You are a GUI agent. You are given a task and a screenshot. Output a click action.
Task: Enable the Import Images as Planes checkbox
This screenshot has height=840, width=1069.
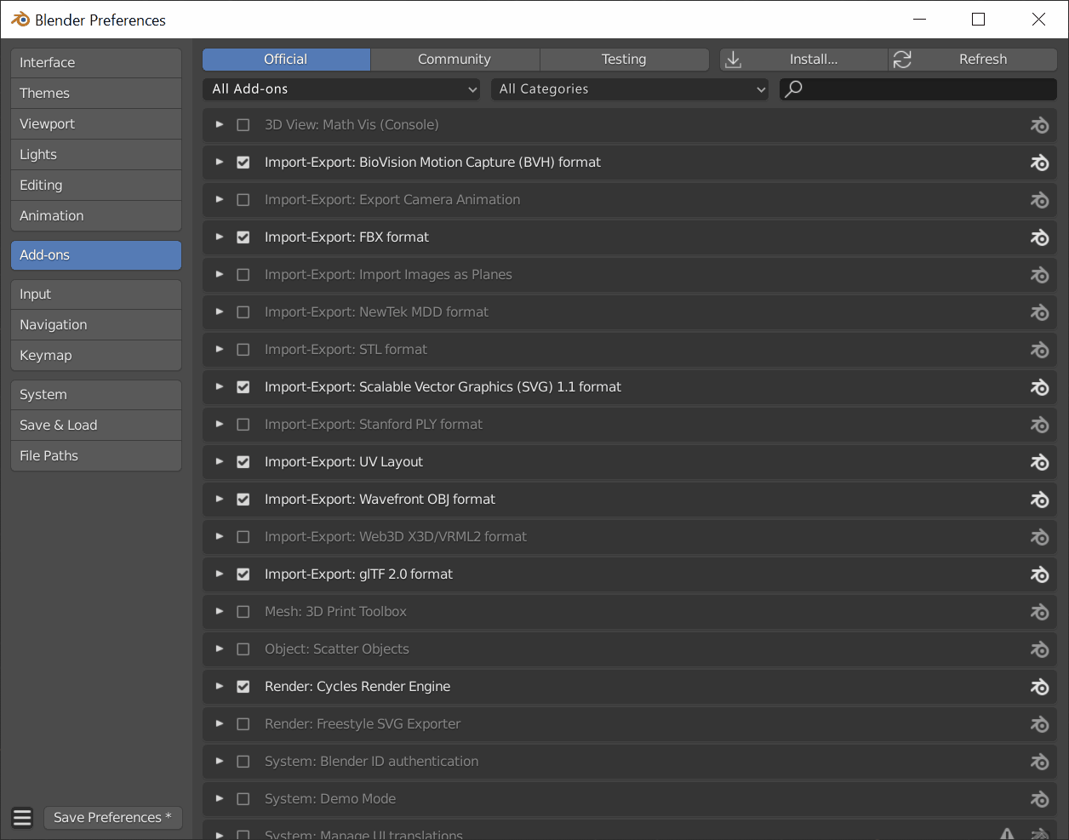(243, 275)
